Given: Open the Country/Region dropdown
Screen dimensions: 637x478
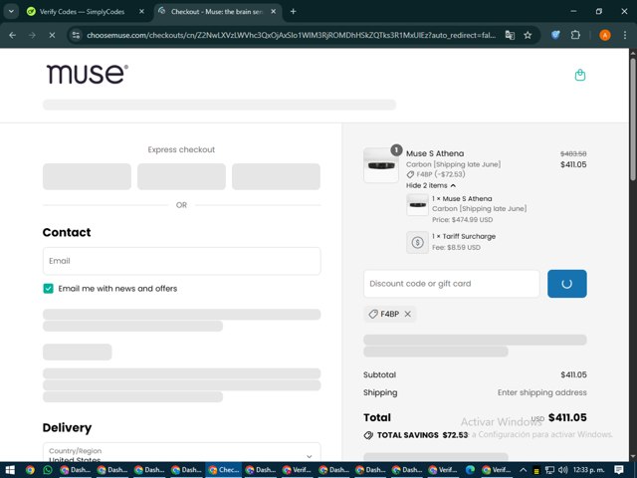Looking at the screenshot, I should (181, 453).
